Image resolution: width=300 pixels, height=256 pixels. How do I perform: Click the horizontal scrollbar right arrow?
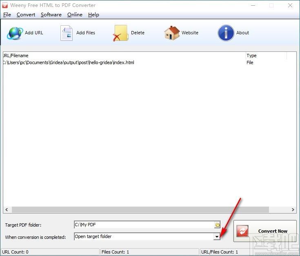coord(293,209)
